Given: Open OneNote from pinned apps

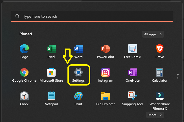Looking at the screenshot, I should point(133,72).
